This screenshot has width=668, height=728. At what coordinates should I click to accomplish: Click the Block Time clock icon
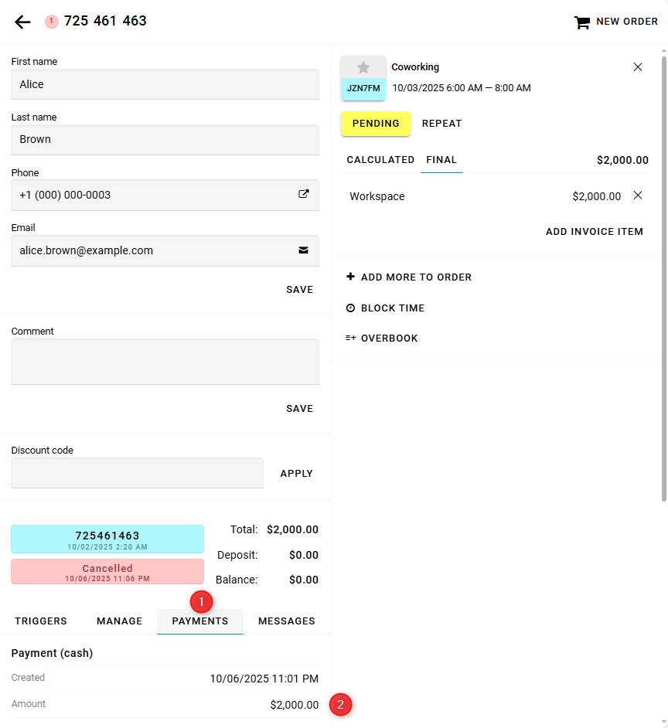click(x=350, y=308)
